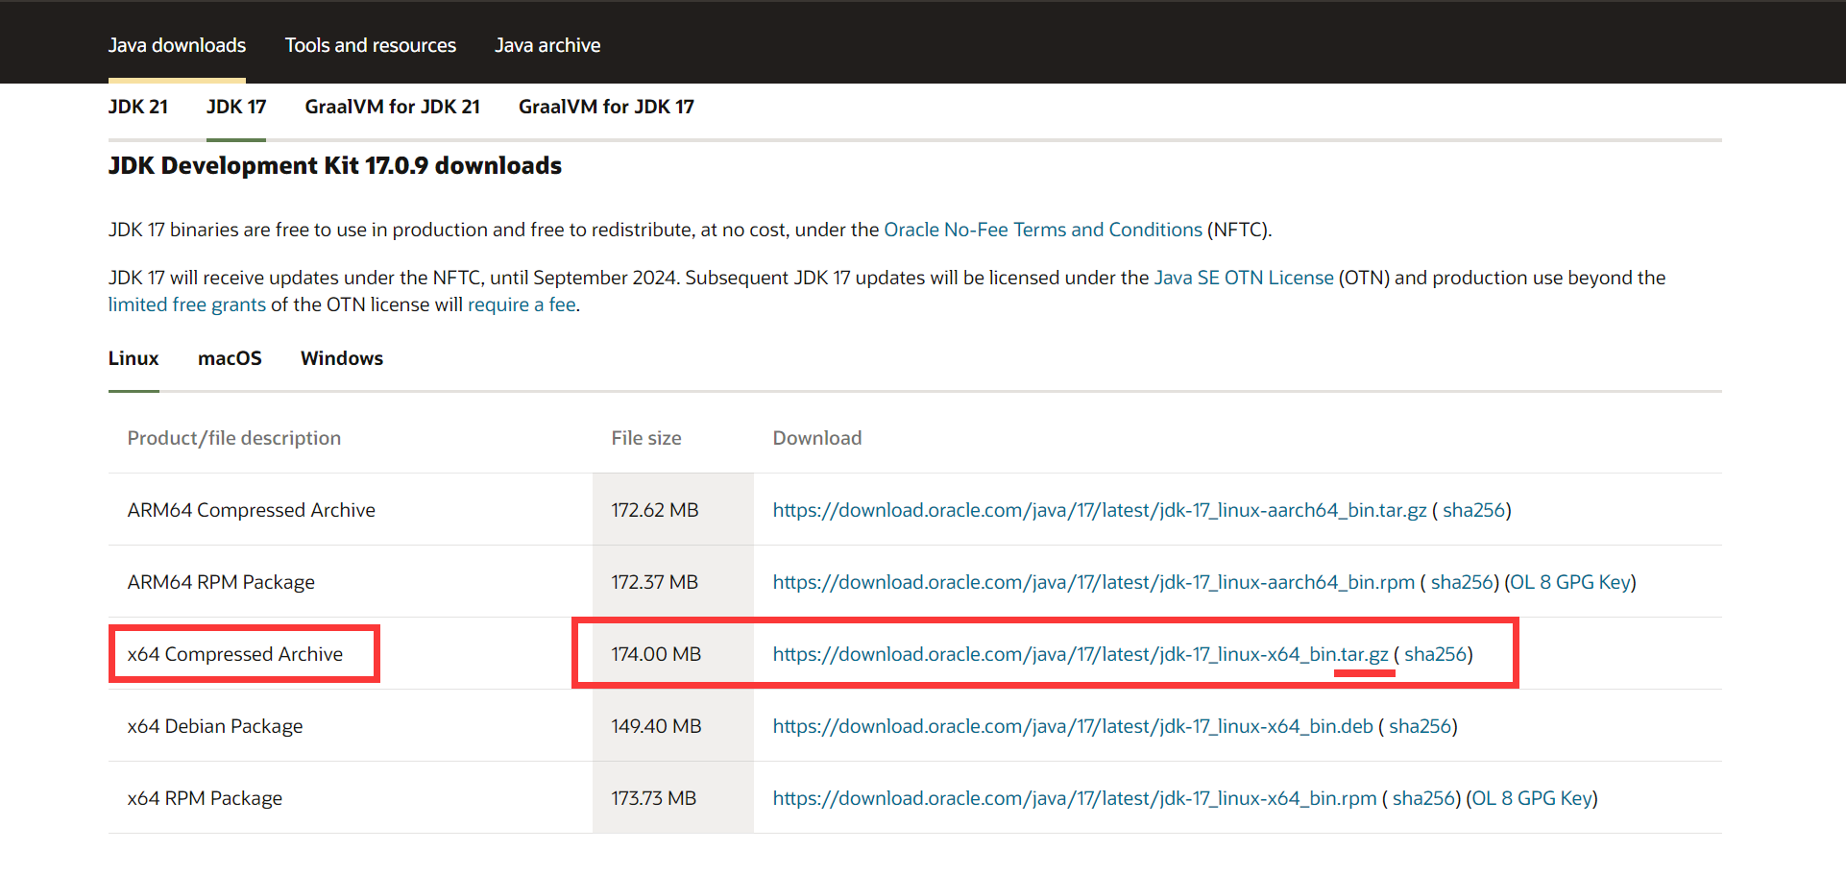Switch to Java archive tab

click(x=547, y=45)
